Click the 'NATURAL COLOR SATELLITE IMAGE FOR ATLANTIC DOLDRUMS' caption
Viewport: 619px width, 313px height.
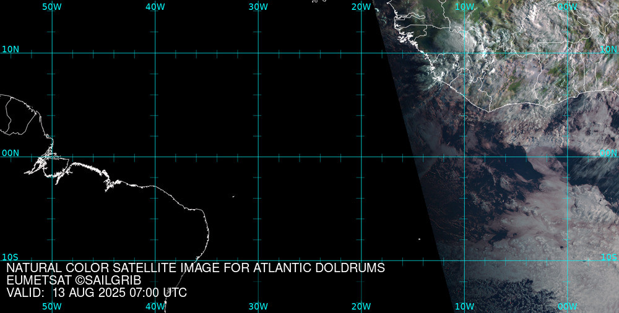[x=196, y=268]
